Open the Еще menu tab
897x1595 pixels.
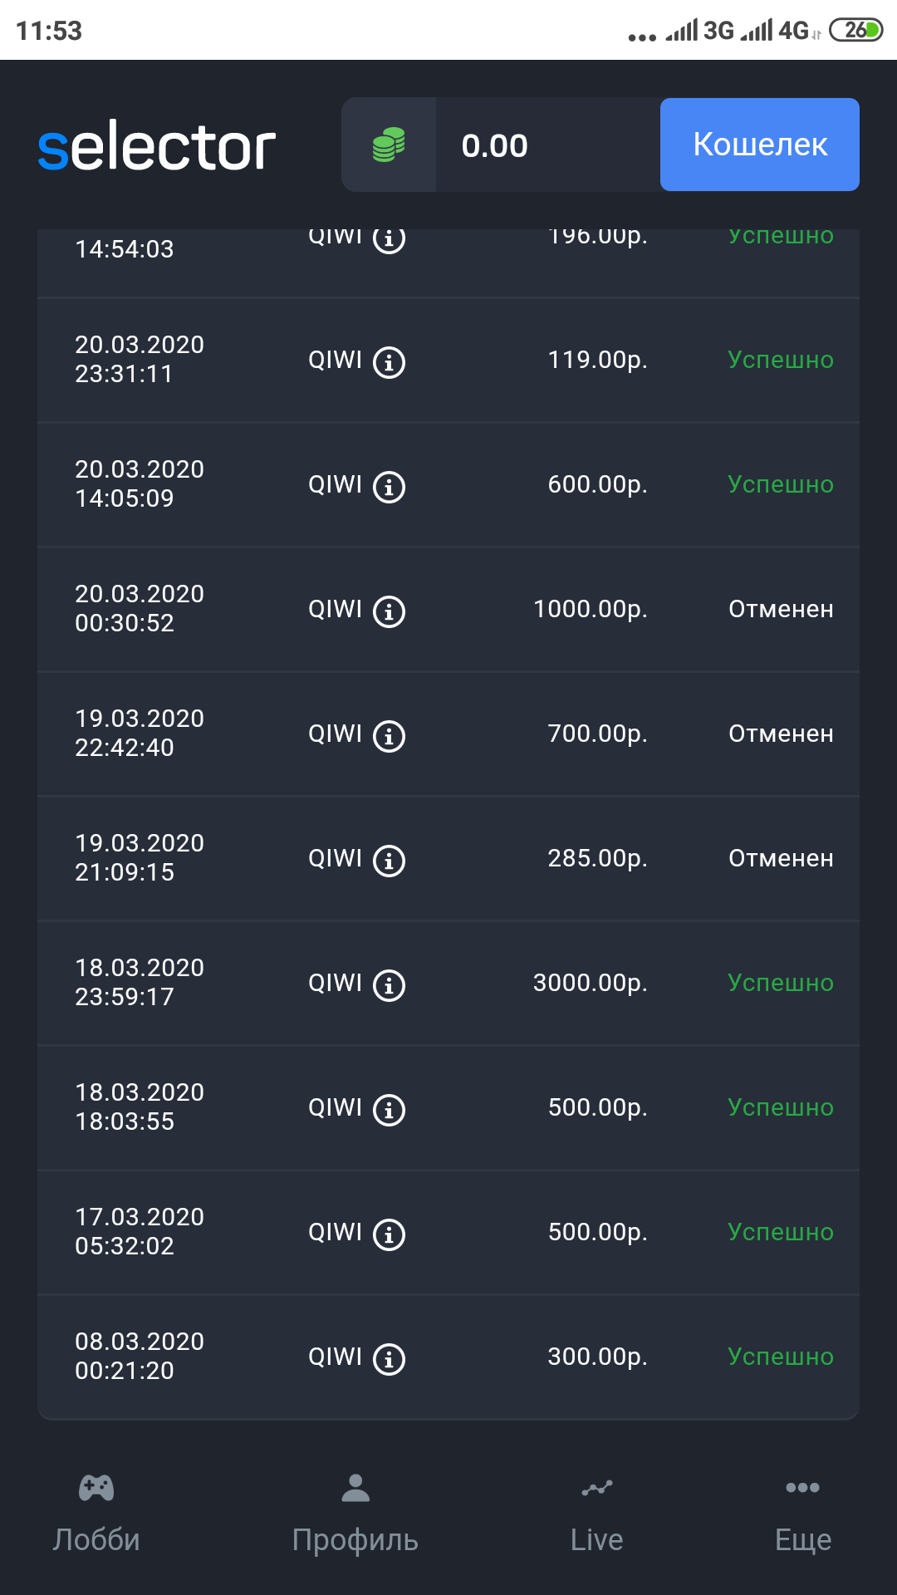[802, 1514]
